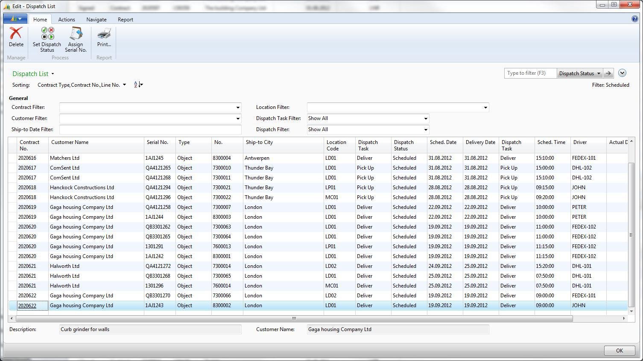Open the Dispatch Task Filter dropdown
The image size is (643, 361).
425,119
